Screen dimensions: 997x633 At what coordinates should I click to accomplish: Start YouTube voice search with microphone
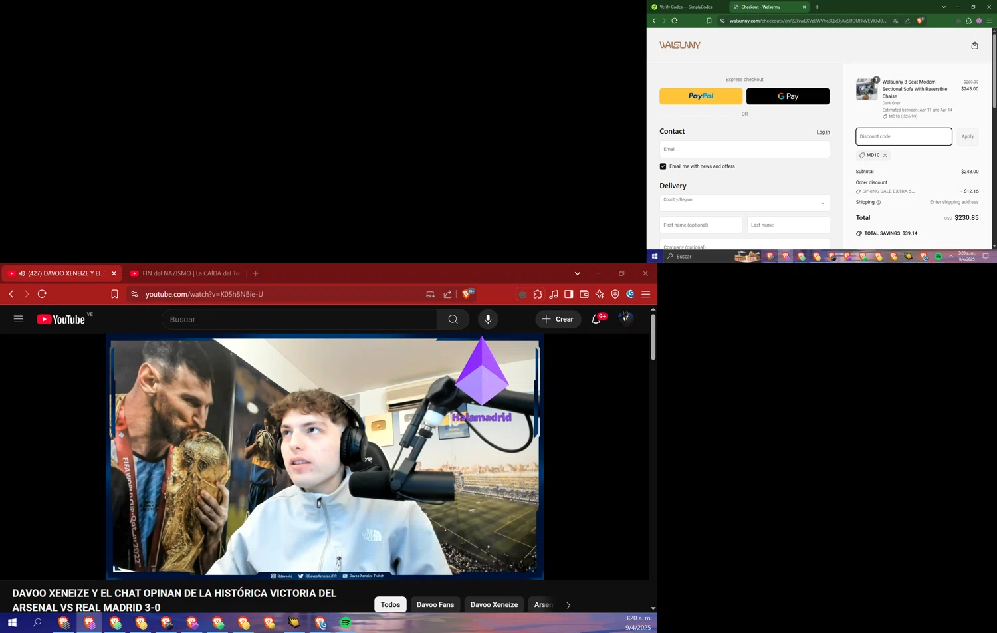(x=488, y=320)
